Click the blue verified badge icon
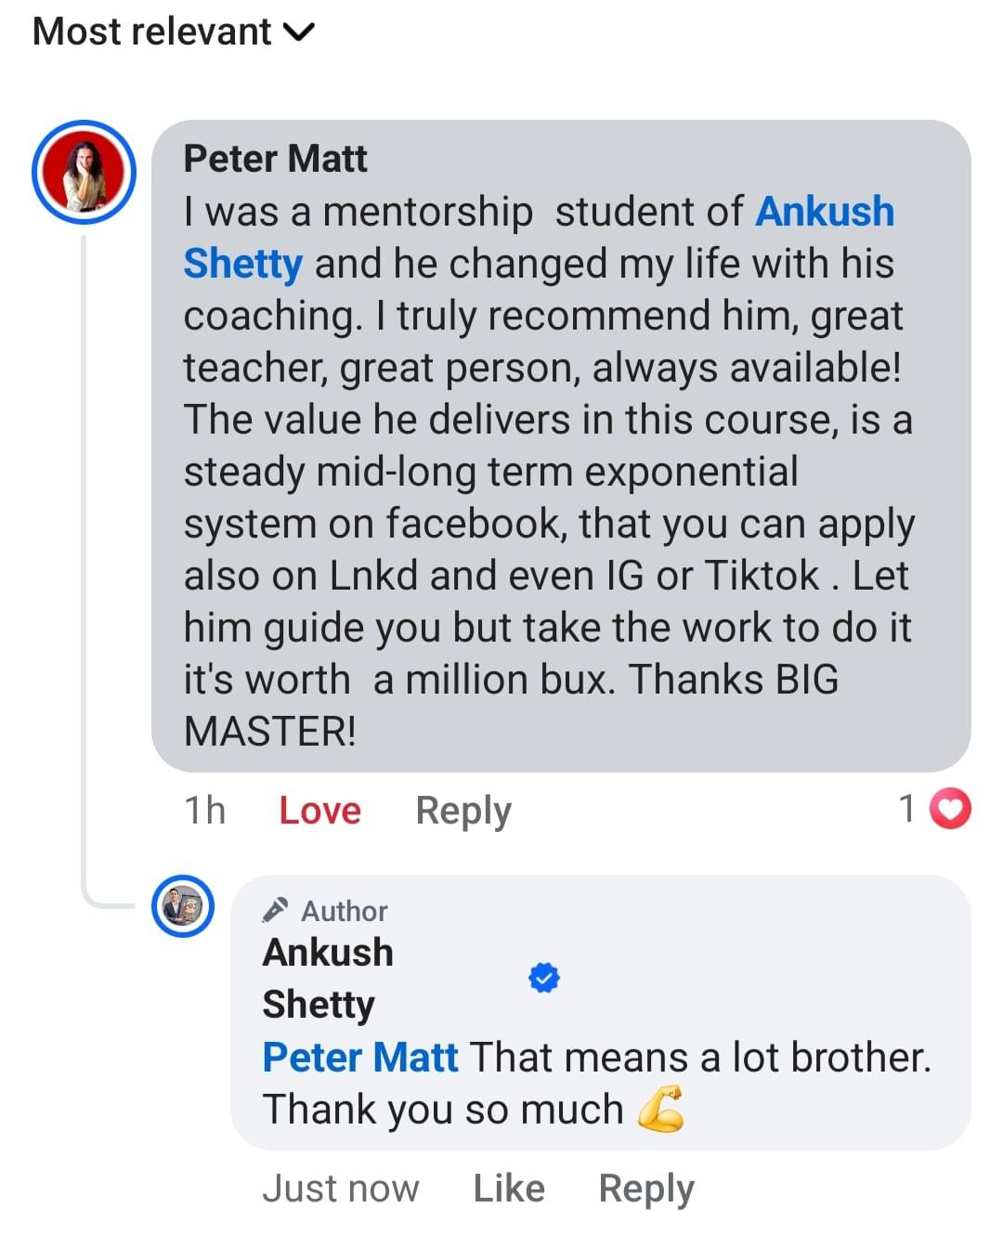 [x=544, y=978]
